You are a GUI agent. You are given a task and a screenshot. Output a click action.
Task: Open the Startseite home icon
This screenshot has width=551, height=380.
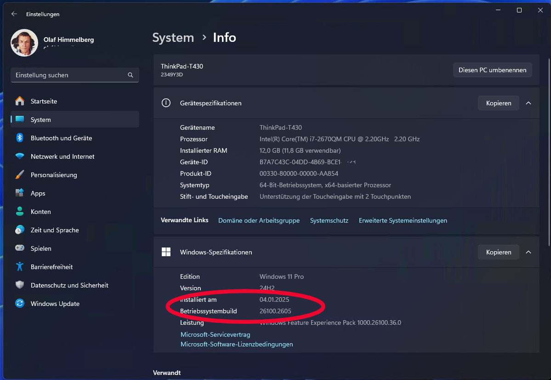pos(20,101)
